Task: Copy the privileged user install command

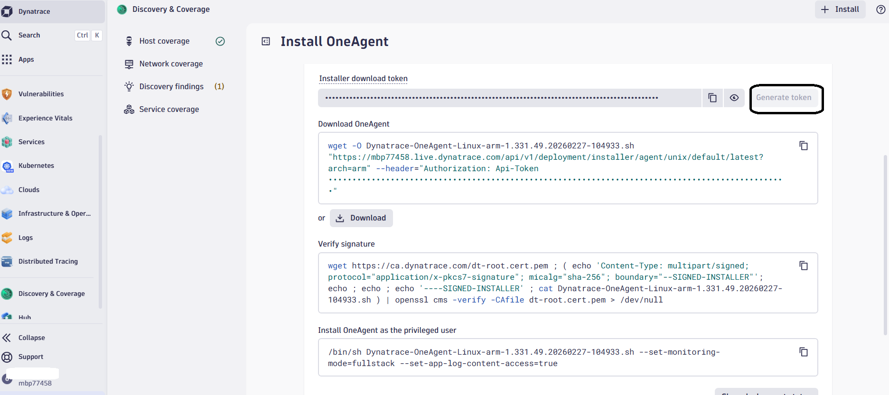Action: [x=804, y=352]
